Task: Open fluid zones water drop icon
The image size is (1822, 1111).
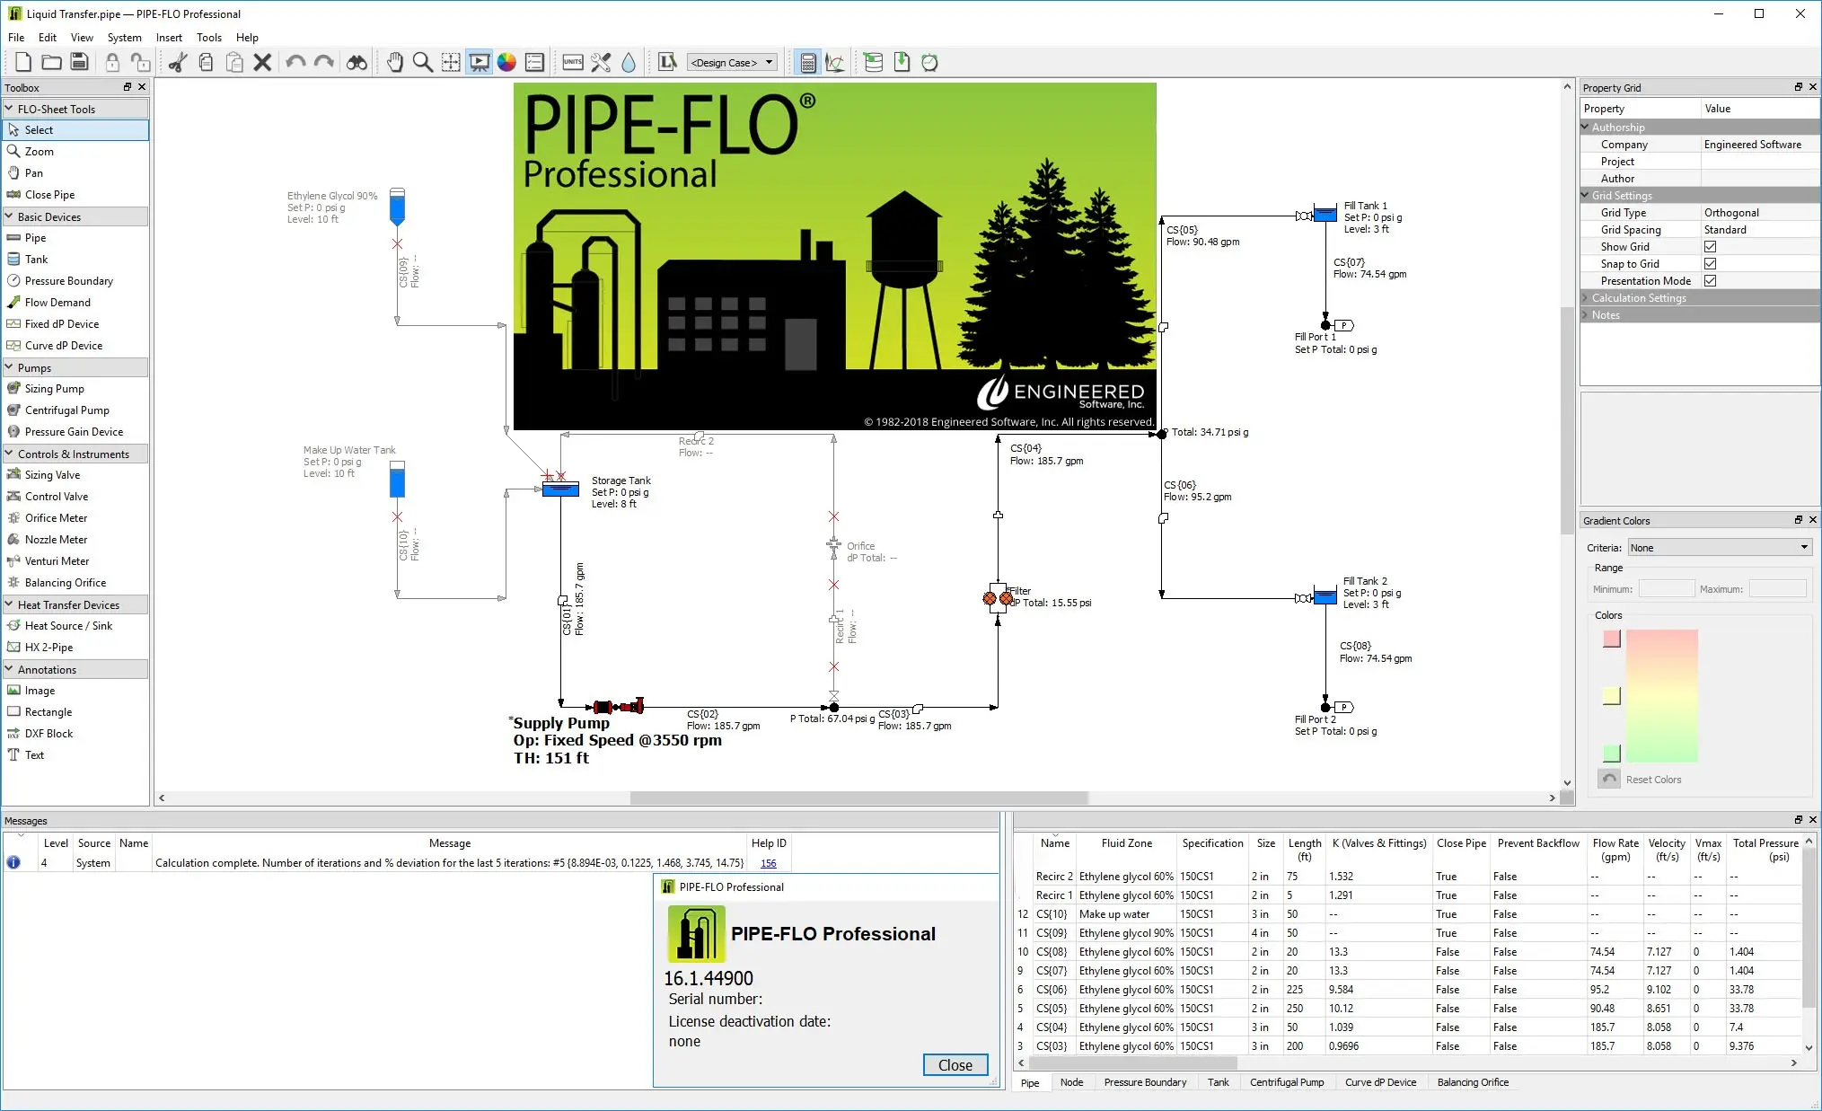Action: point(629,62)
